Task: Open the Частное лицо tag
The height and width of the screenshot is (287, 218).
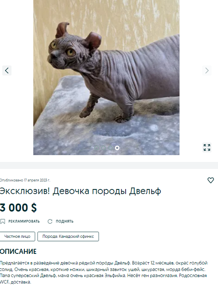Action: [x=17, y=236]
